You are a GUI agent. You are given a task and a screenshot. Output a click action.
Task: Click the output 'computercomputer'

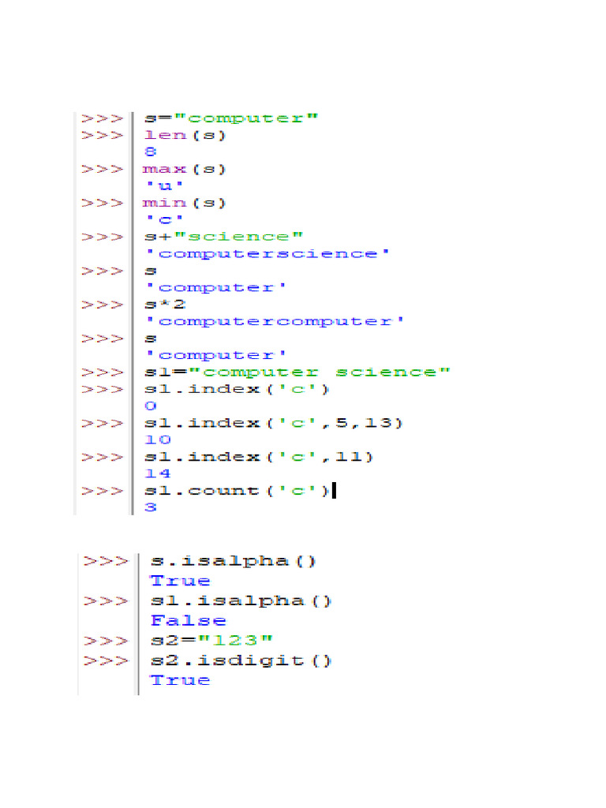(x=275, y=322)
